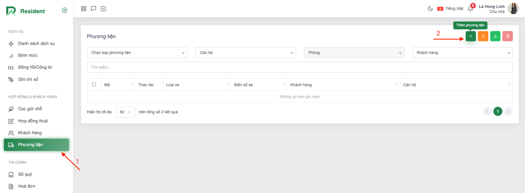Open the chat message icon in top bar
This screenshot has width=525, height=193.
(93, 9)
